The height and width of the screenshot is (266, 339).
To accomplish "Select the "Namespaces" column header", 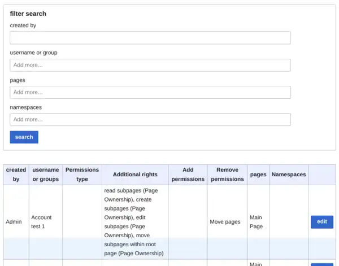I will 289,175.
